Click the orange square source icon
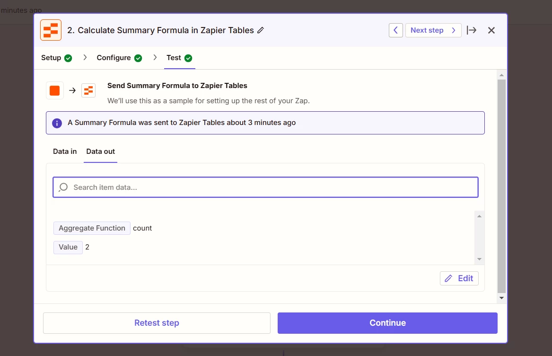 click(x=54, y=90)
